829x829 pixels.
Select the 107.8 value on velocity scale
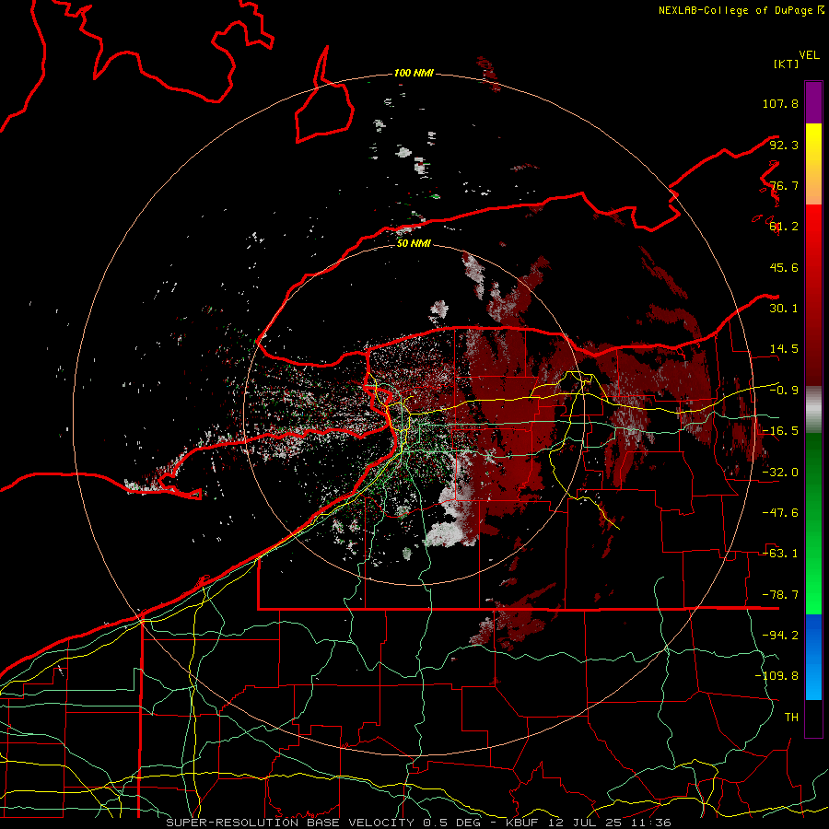coord(780,103)
